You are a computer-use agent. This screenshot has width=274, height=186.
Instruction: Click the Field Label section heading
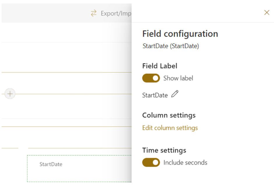[159, 66]
